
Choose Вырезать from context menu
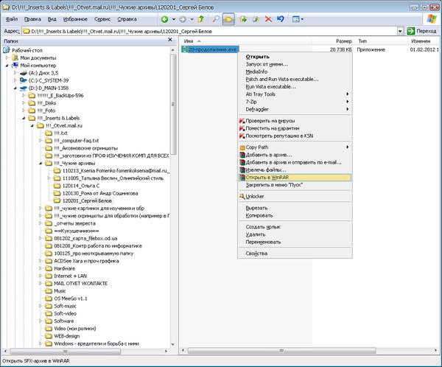point(295,208)
